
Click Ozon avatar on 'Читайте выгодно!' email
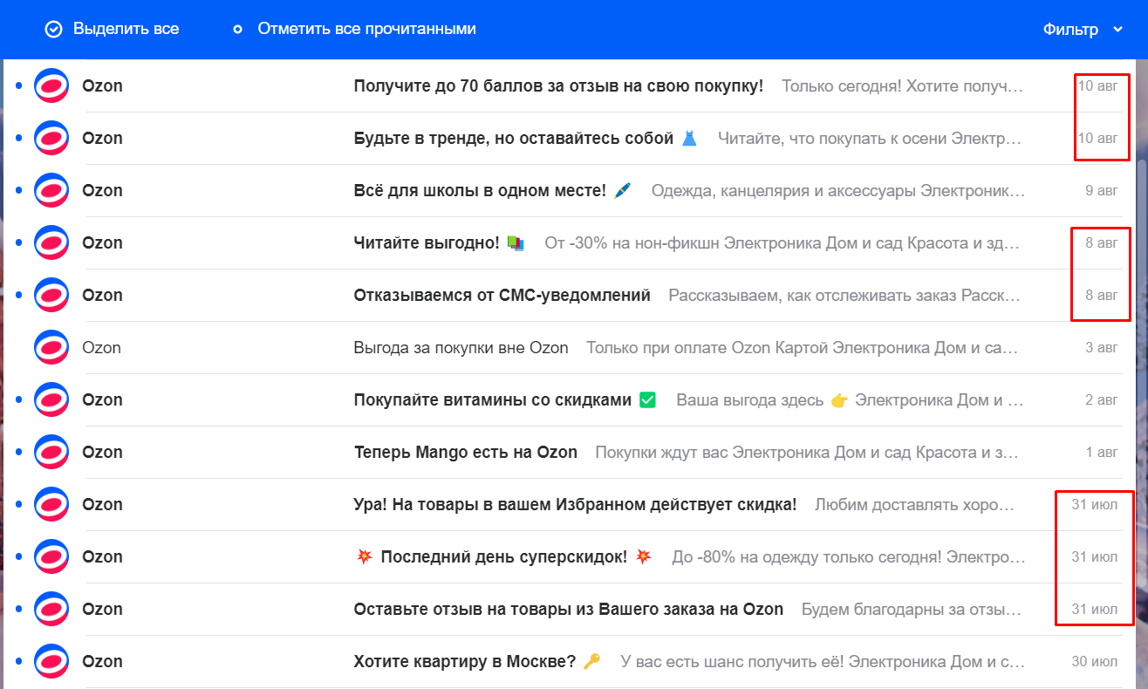click(51, 242)
